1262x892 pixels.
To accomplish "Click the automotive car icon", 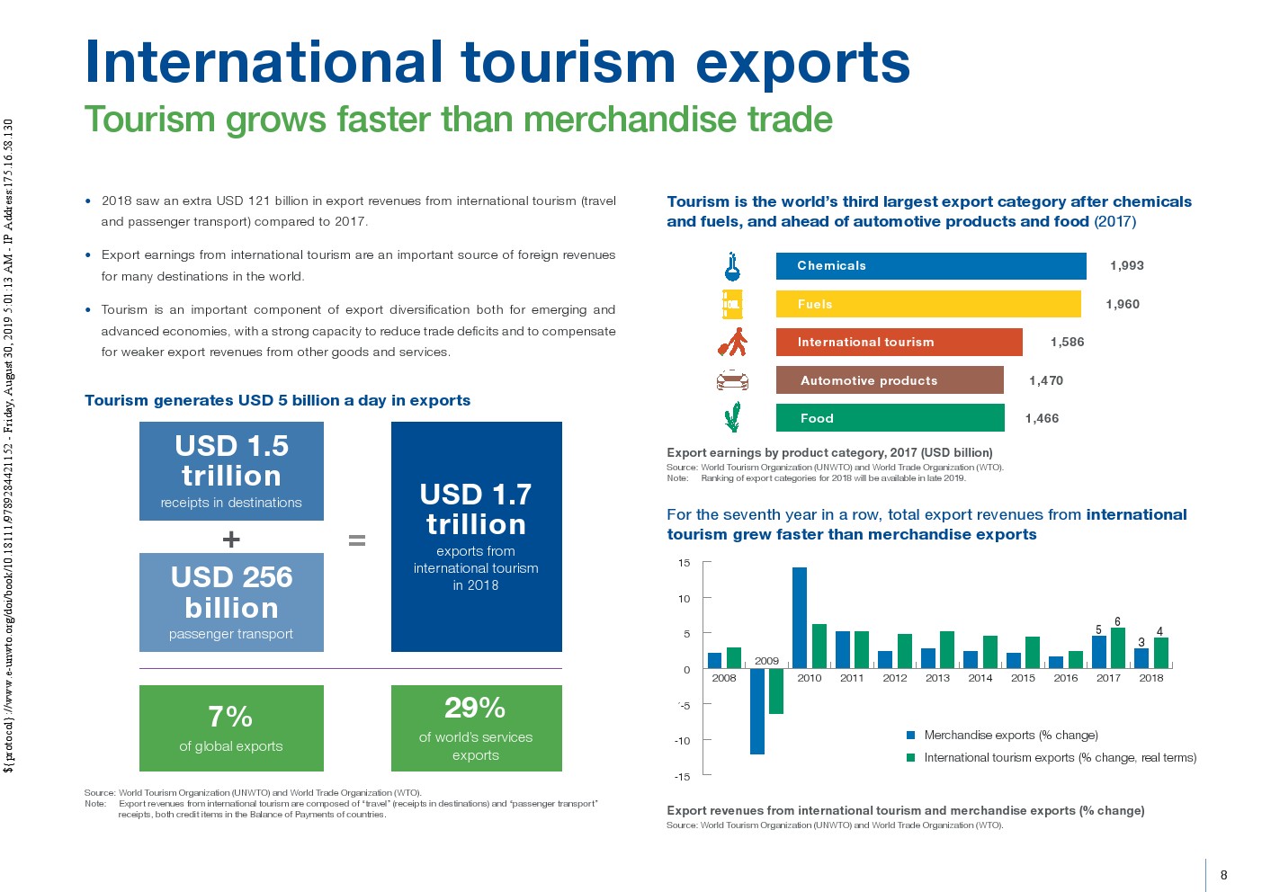I will [732, 380].
